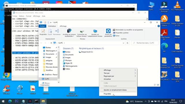Expand Affichage submenu in context menu
This screenshot has height=104, width=185.
(x=118, y=70)
